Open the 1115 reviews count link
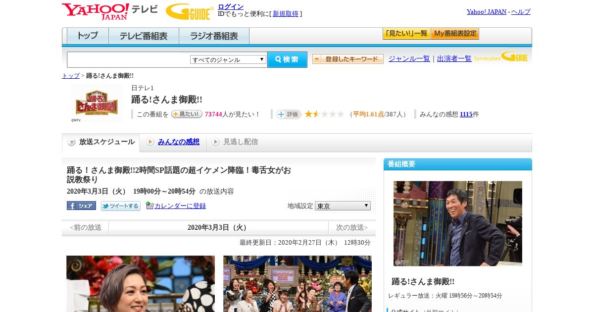 466,114
